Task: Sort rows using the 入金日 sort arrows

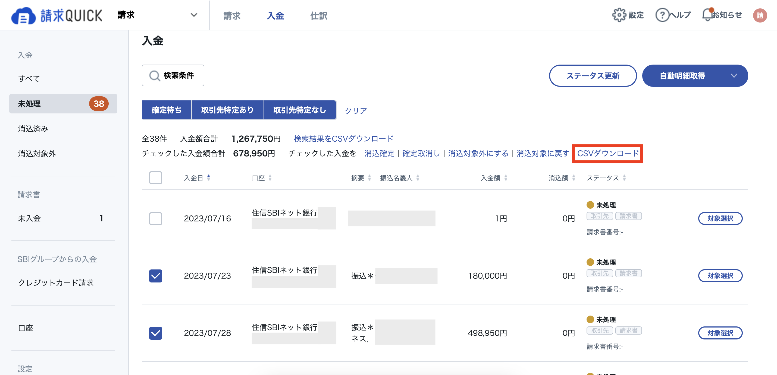Action: tap(209, 178)
